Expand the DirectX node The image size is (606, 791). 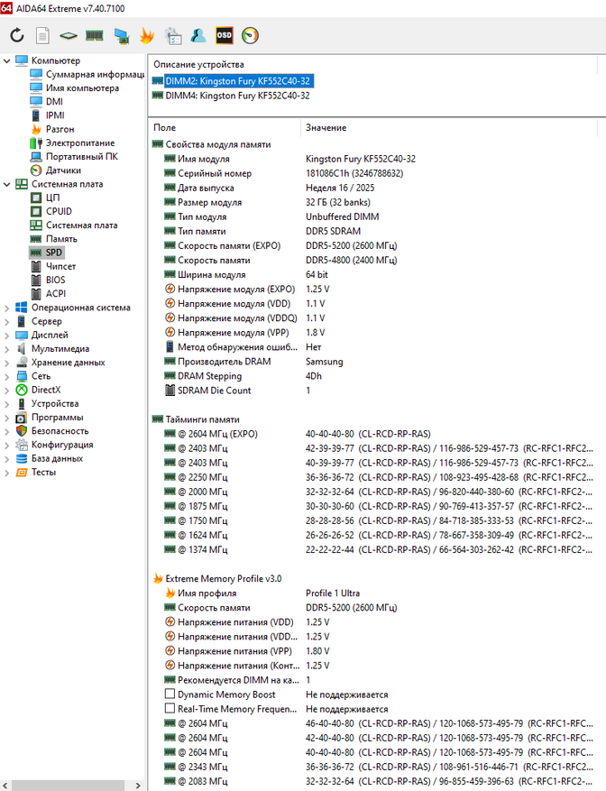click(x=6, y=390)
